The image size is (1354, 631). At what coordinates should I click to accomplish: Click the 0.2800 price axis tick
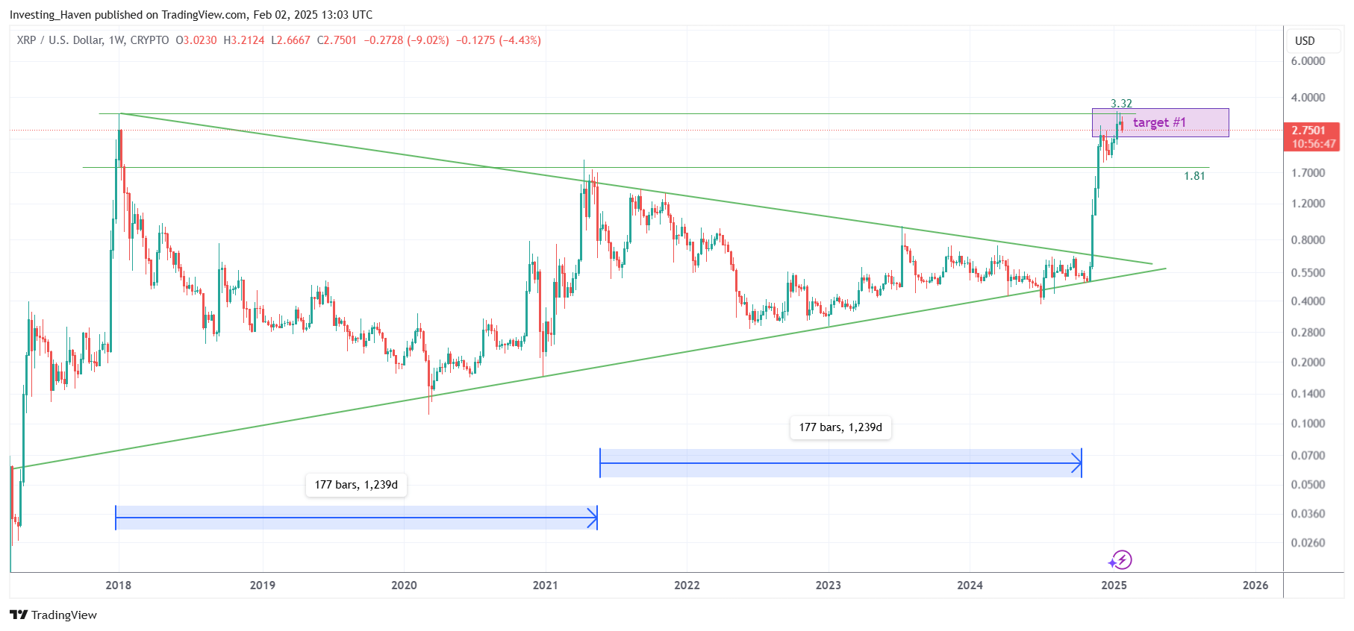1308,333
